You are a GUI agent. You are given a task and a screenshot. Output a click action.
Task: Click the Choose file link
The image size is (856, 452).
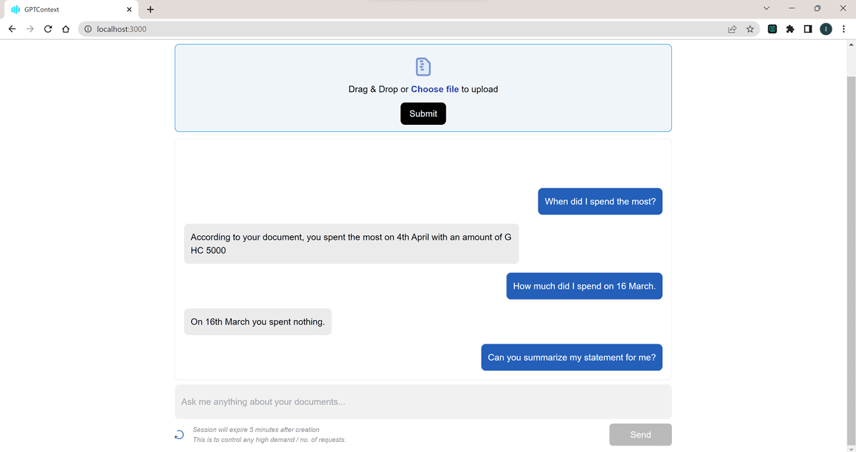(x=434, y=89)
